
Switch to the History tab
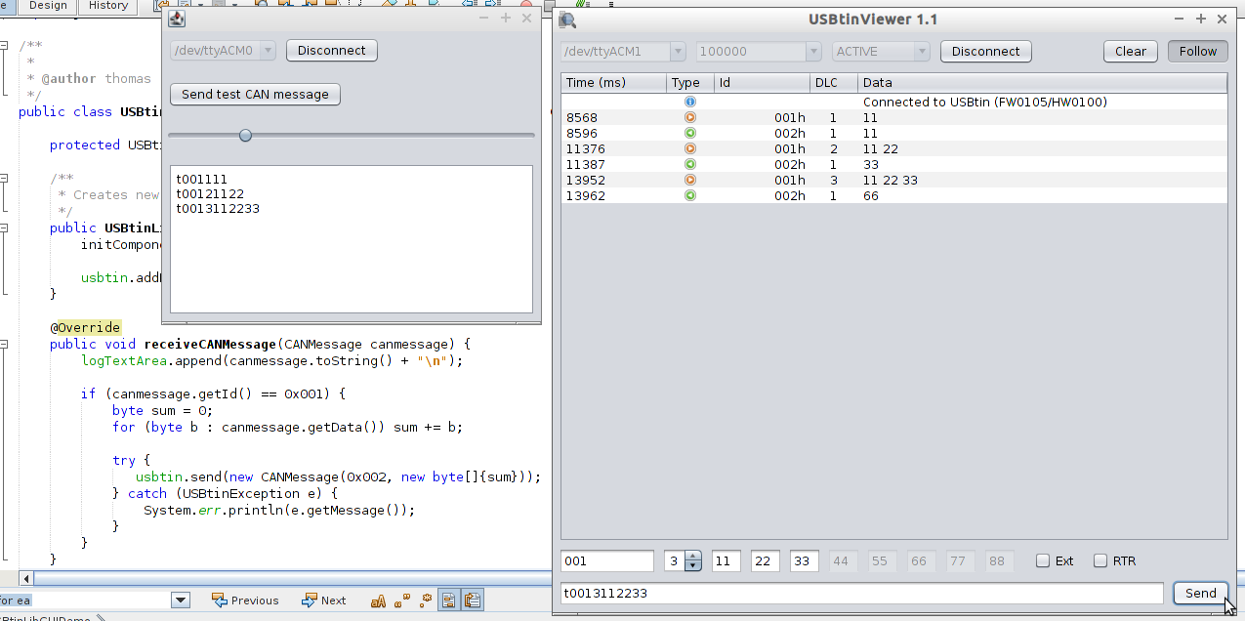coord(108,6)
